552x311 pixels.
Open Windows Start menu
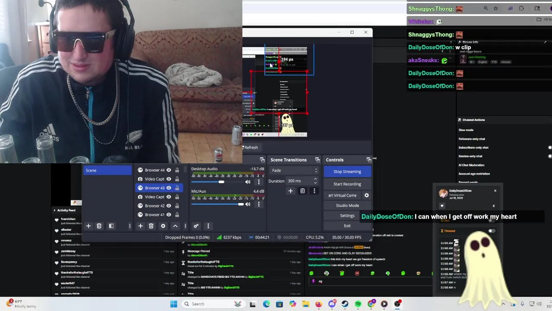tap(174, 304)
